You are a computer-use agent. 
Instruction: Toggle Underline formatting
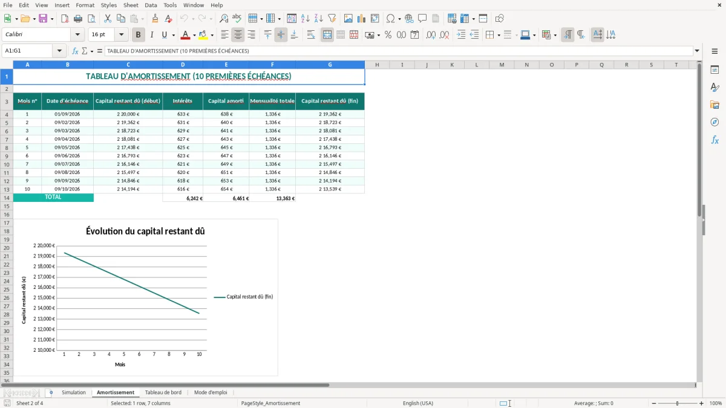[164, 35]
